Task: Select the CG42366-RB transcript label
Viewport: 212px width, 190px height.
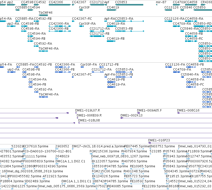Action: pyautogui.click(x=59, y=29)
